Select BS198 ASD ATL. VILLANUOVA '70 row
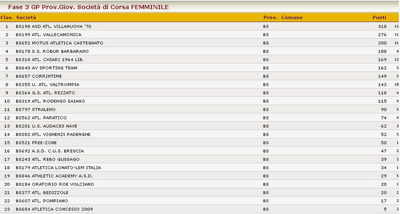Screen dimensions: 400x214 pyautogui.click(x=200, y=26)
